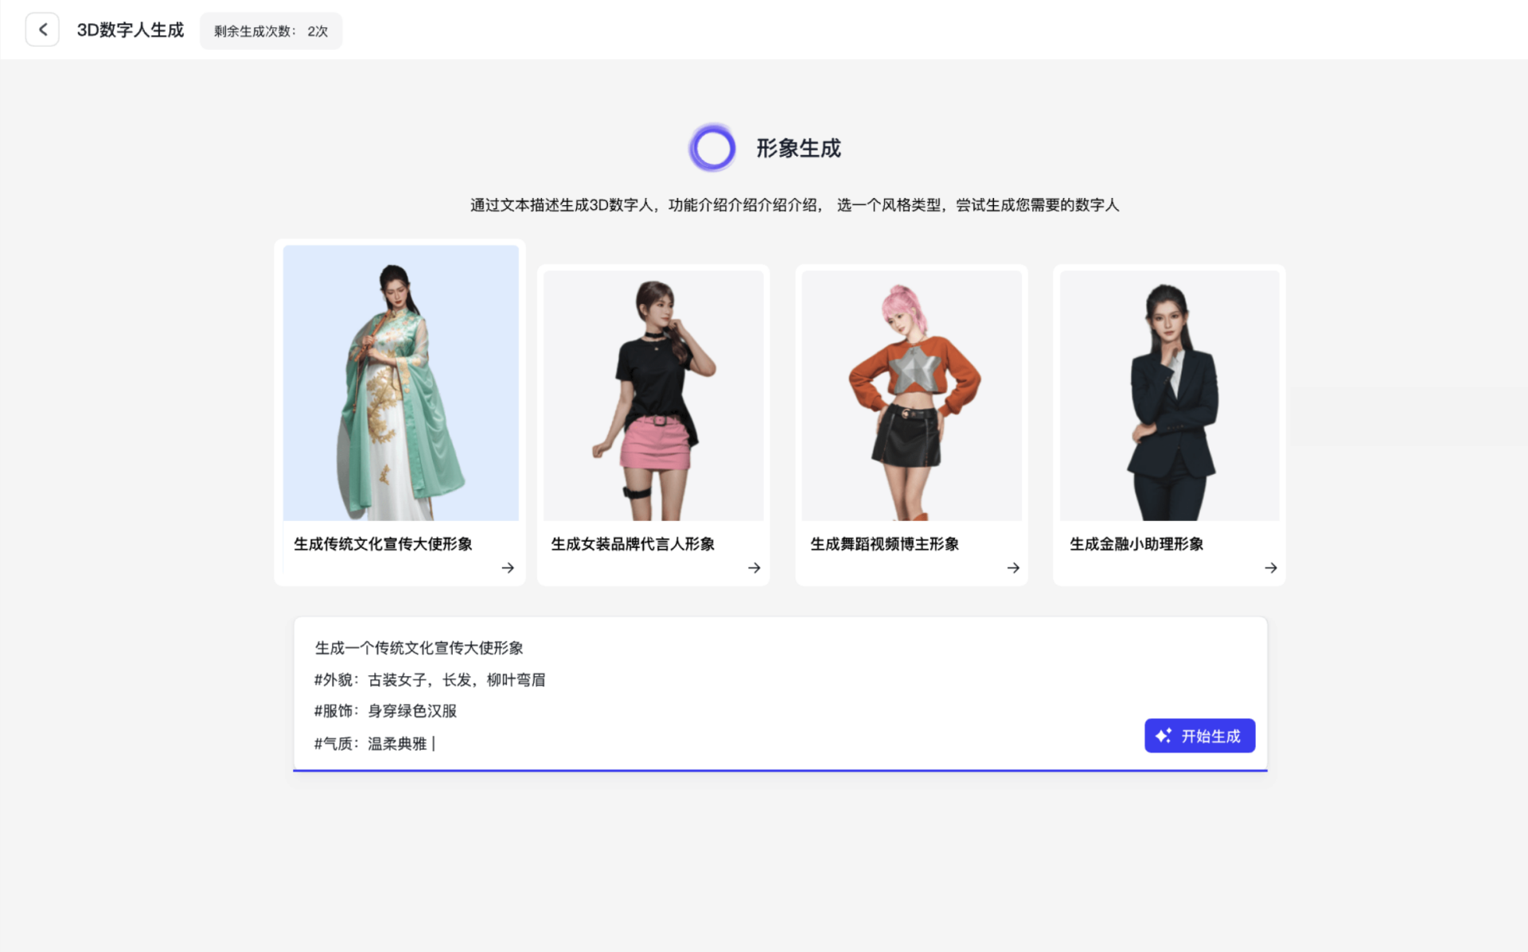The height and width of the screenshot is (952, 1528).
Task: Click the 形象生成 icon at top
Action: pos(711,148)
